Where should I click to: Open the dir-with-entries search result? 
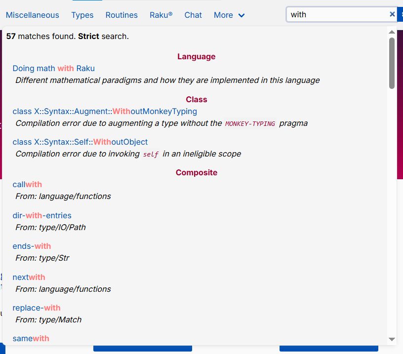coord(42,215)
